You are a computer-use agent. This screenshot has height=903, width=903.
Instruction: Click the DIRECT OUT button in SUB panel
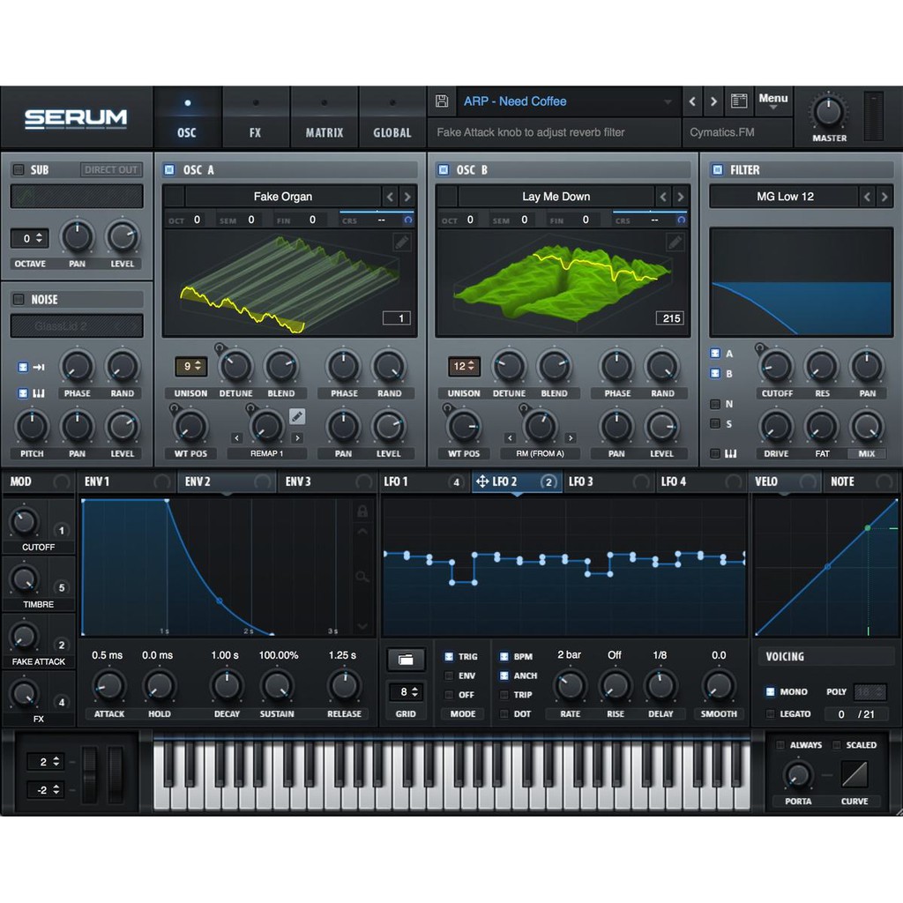click(x=110, y=169)
